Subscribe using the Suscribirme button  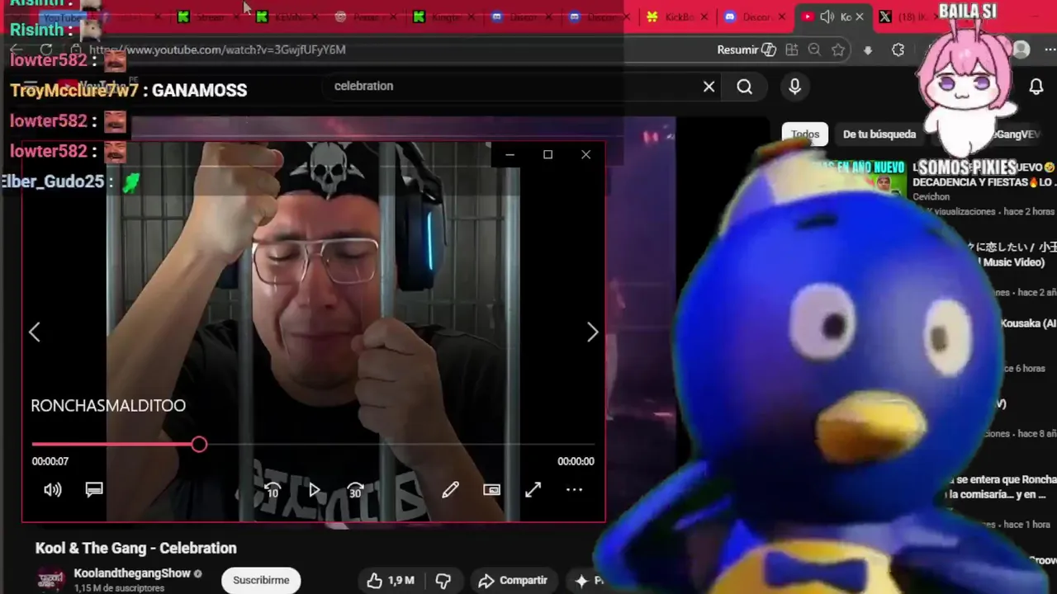point(261,580)
